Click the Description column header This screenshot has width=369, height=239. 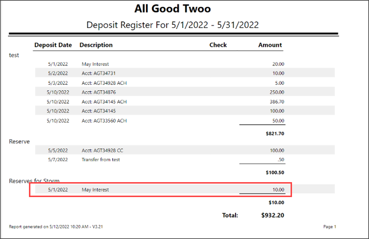point(96,45)
